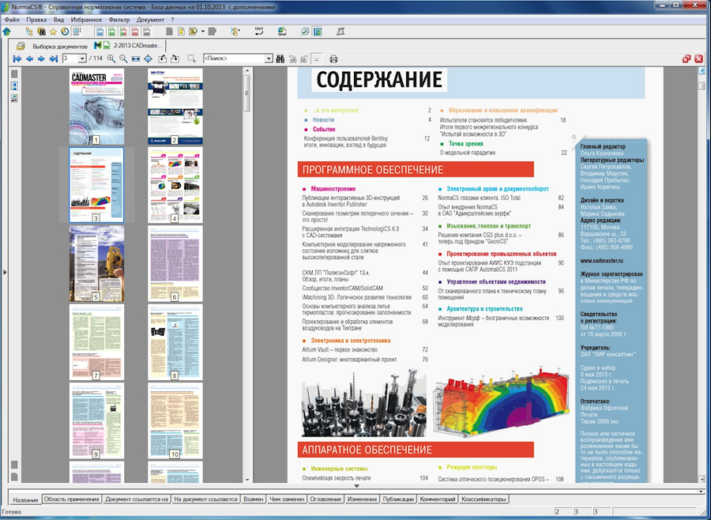Open history with the clock icon
The height and width of the screenshot is (520, 711).
65,32
